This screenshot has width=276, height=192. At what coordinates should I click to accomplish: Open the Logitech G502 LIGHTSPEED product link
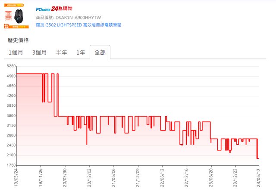click(78, 25)
